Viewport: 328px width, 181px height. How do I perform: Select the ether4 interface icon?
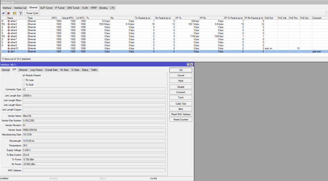[9, 30]
